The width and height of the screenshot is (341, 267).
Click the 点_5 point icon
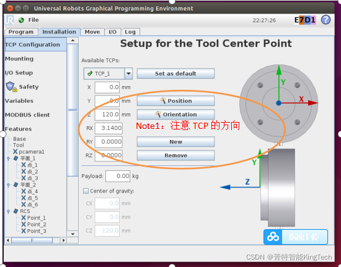coord(24,198)
